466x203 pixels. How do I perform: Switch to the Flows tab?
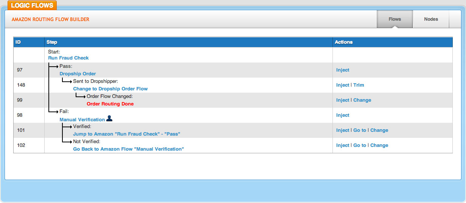pos(395,19)
